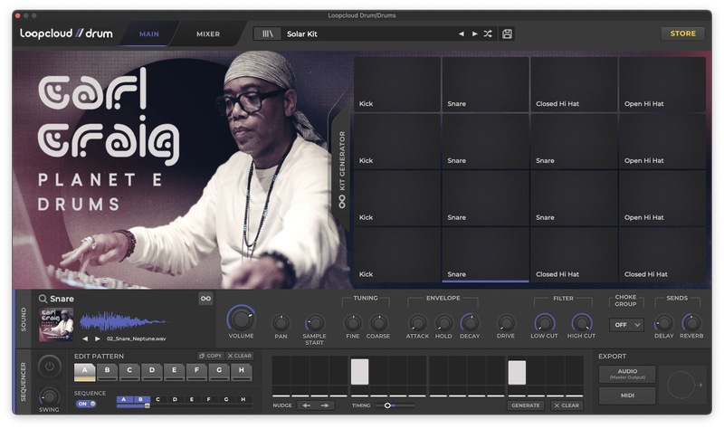
Task: Open the Choke Group dropdown
Action: point(626,324)
